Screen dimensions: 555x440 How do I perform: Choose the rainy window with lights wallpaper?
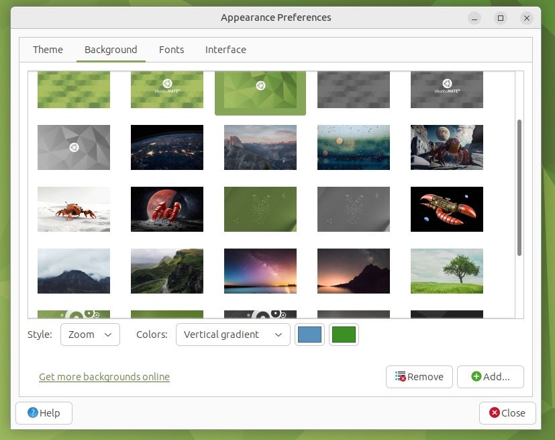coord(354,147)
